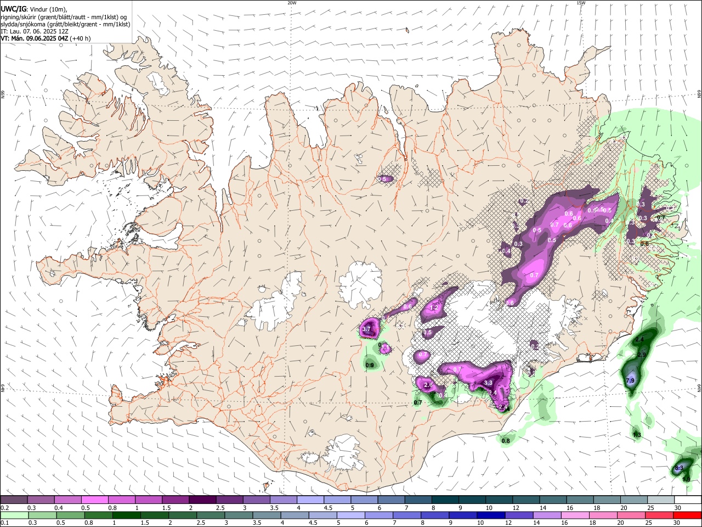Click the '20W' longitude label at top
This screenshot has height=527, width=702.
292,3
